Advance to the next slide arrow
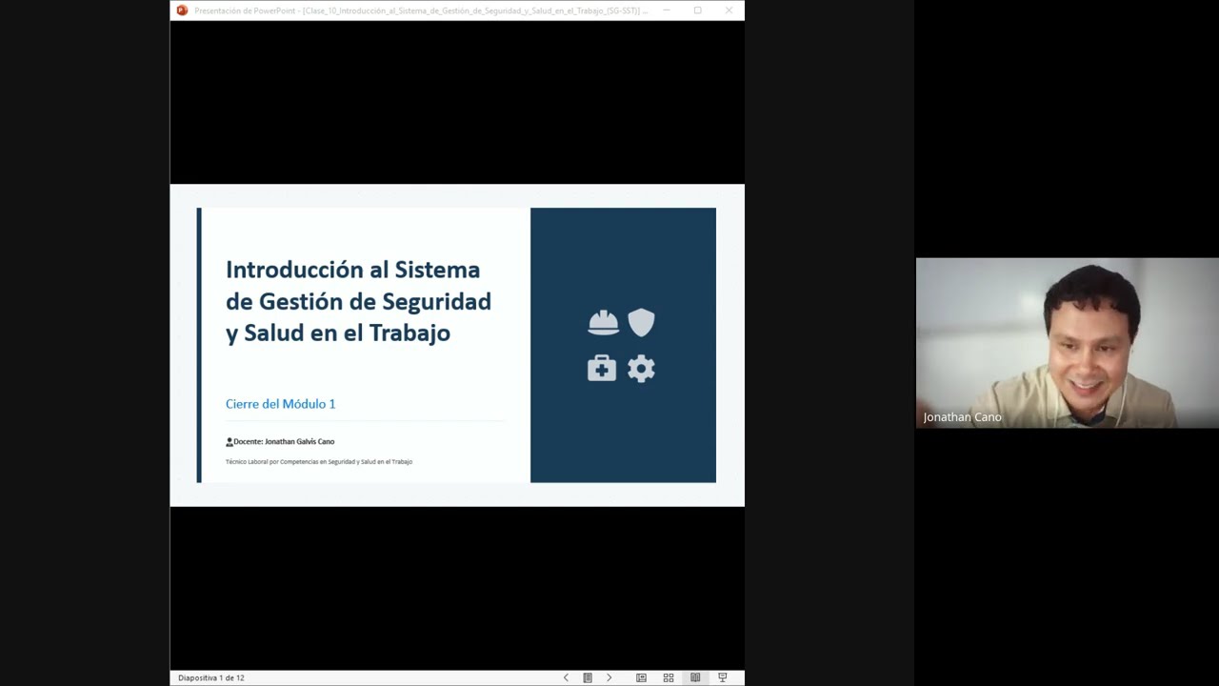The height and width of the screenshot is (686, 1219). coord(609,677)
